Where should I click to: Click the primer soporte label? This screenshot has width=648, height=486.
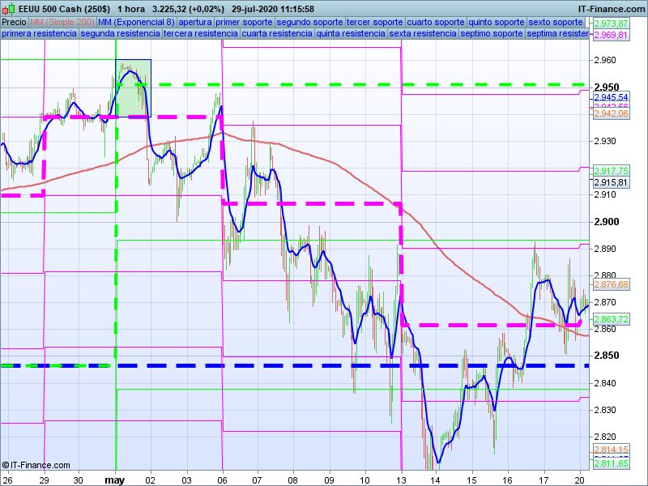(x=245, y=23)
